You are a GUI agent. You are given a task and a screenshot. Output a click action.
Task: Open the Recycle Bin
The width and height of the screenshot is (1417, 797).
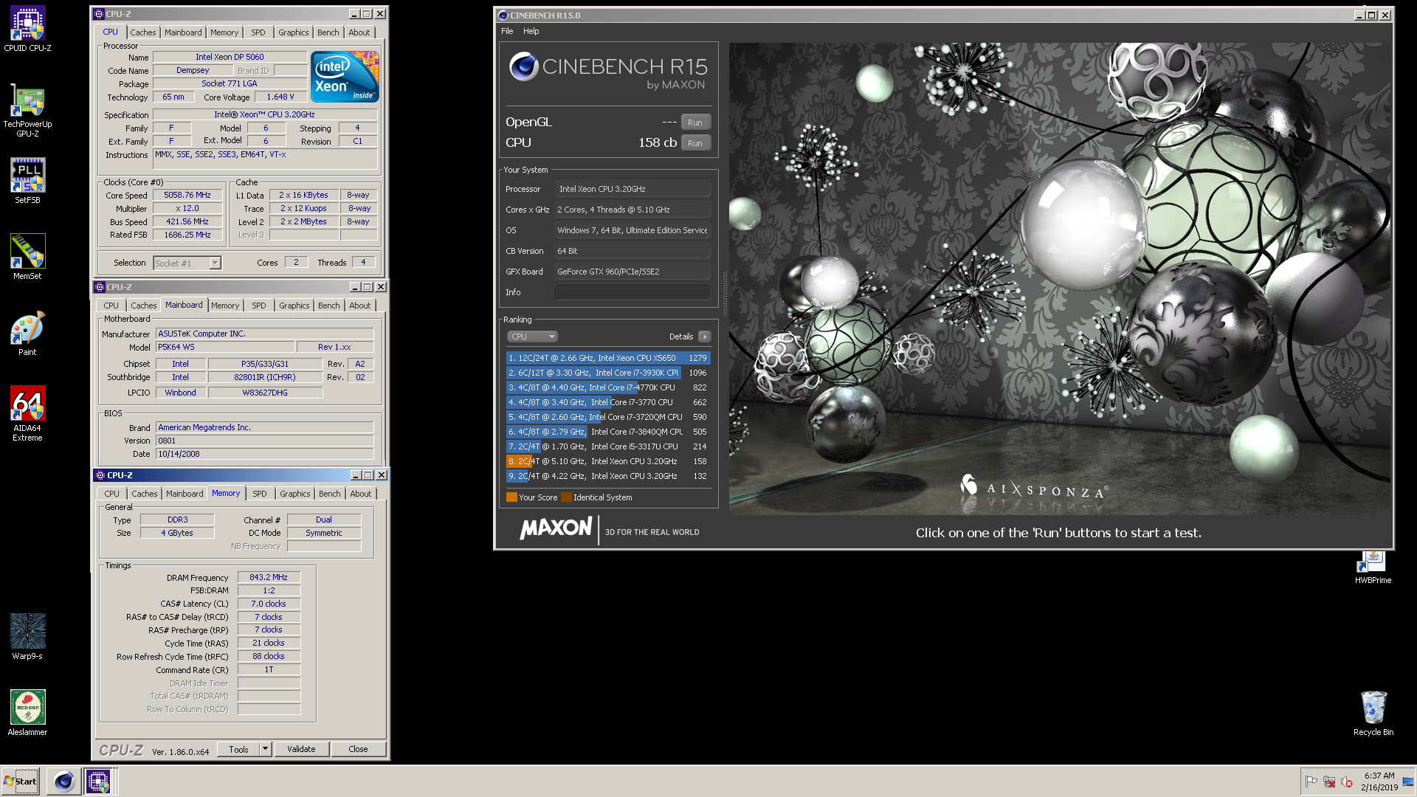(x=1373, y=713)
